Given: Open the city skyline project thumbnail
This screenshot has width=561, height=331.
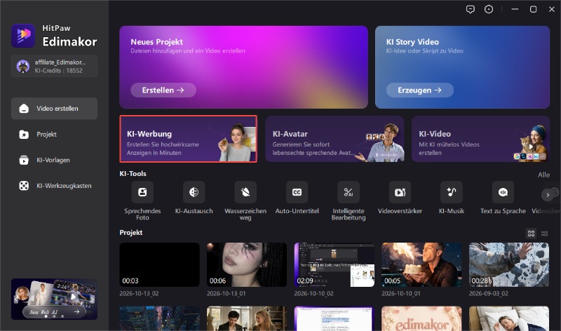Looking at the screenshot, I should [x=160, y=318].
